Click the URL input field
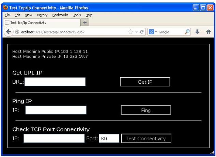Image resolution: width=216 pixels, height=157 pixels. [x=55, y=82]
